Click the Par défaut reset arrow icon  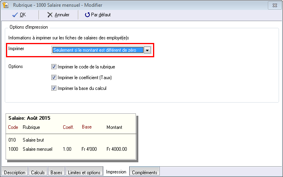87,15
